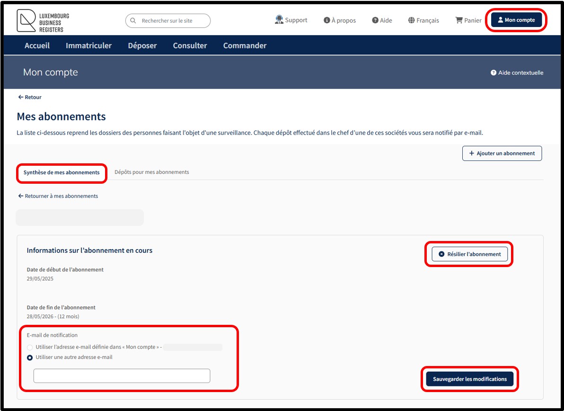The image size is (564, 411).
Task: Open Support via headset icon
Action: (x=279, y=20)
